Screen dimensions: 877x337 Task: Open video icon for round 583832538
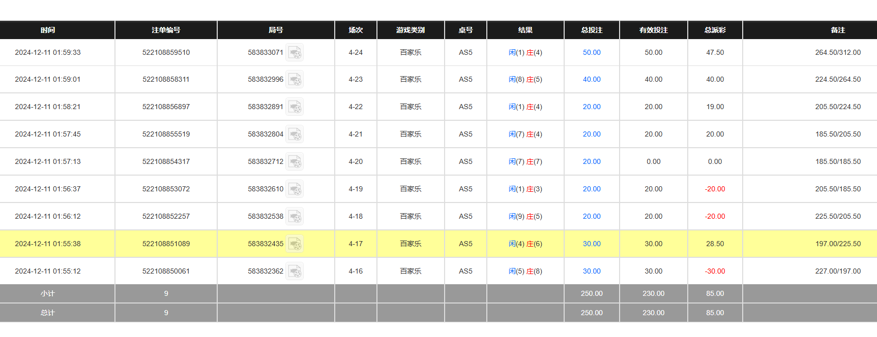click(295, 217)
